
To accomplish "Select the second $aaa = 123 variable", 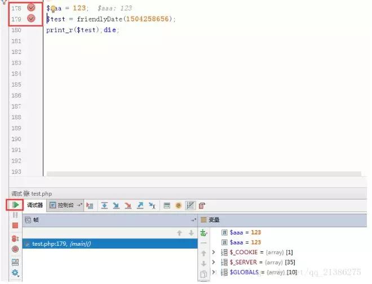I will 241,242.
